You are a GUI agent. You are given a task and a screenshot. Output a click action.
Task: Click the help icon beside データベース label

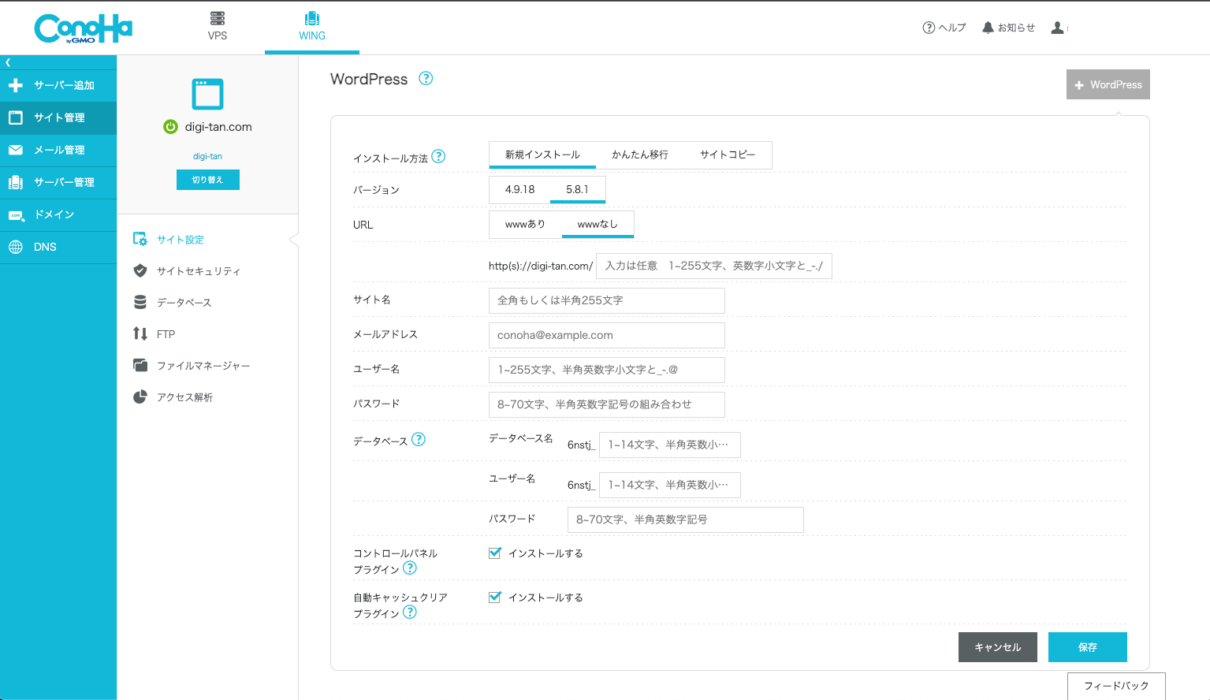point(419,440)
